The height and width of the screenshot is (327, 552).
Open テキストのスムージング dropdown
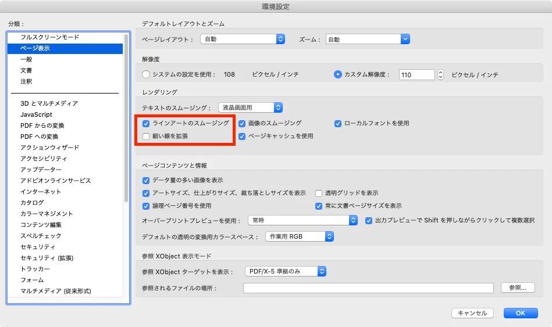pos(251,107)
